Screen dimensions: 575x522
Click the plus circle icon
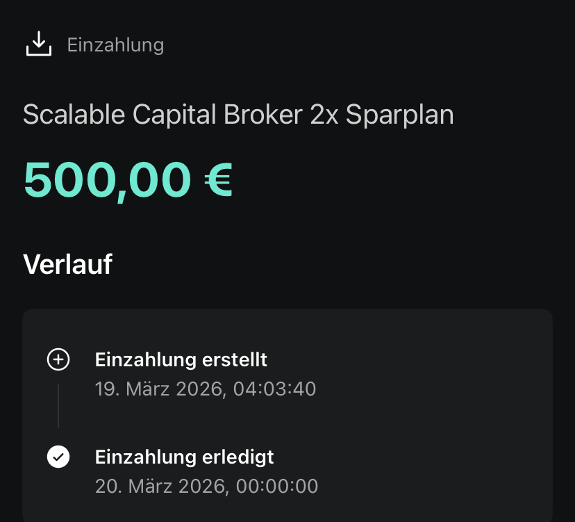[x=58, y=359]
